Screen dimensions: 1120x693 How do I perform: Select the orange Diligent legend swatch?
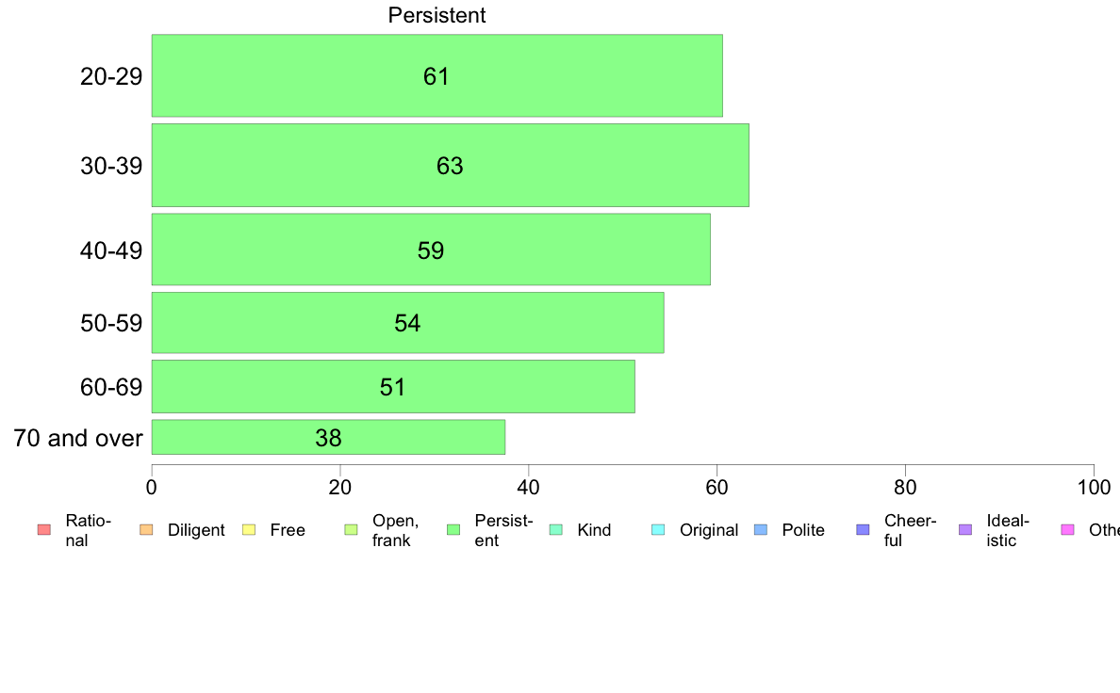(x=146, y=530)
